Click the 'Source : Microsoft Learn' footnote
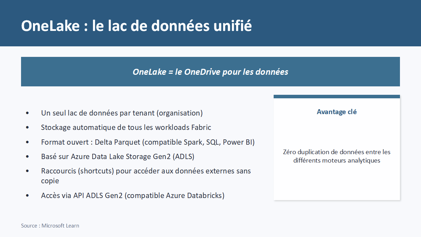This screenshot has width=421, height=237. point(50,225)
